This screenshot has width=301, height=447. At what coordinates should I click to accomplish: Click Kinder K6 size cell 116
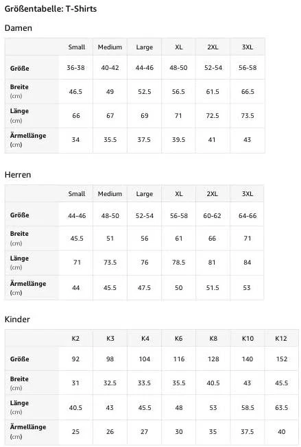pos(179,359)
